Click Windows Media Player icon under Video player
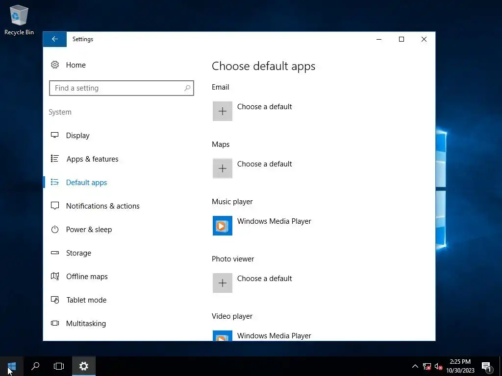This screenshot has height=376, width=502. (223, 336)
